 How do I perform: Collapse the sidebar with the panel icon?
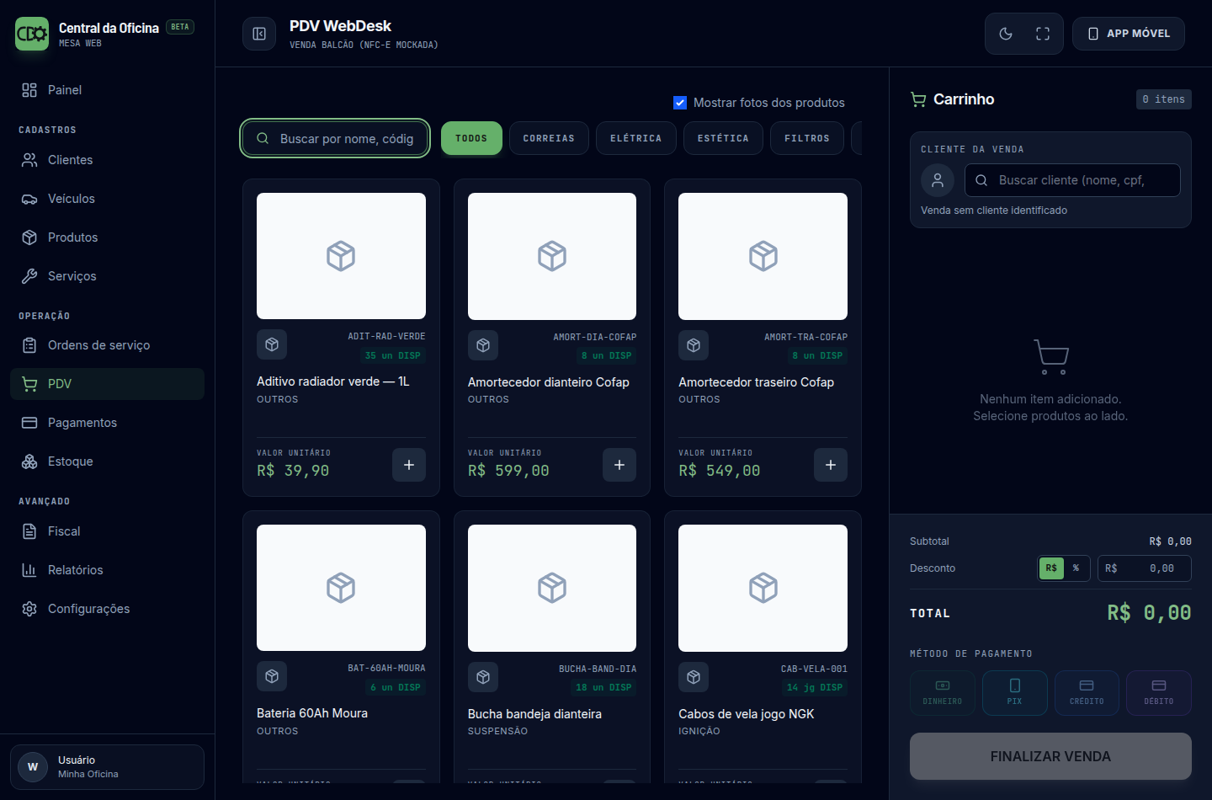259,34
